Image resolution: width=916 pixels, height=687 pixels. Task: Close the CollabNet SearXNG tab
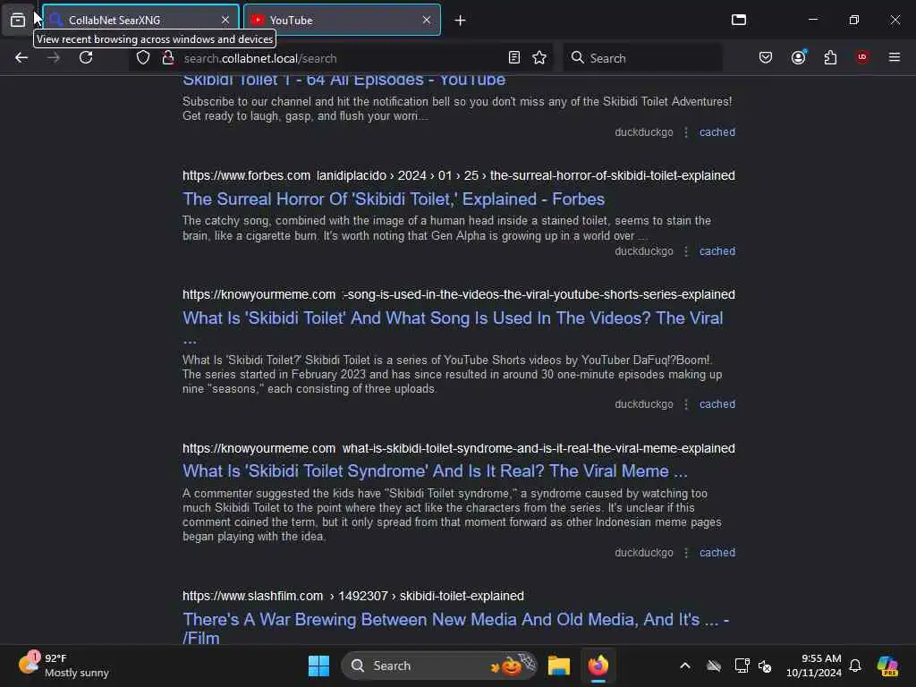[225, 20]
